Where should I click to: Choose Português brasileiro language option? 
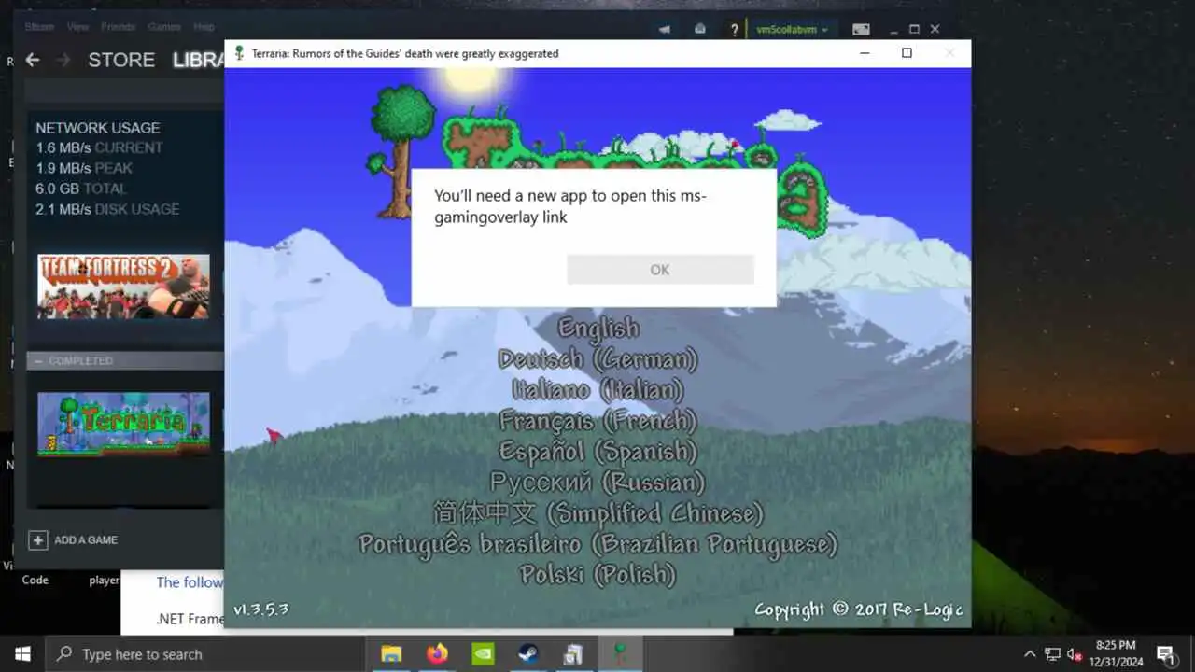click(598, 544)
